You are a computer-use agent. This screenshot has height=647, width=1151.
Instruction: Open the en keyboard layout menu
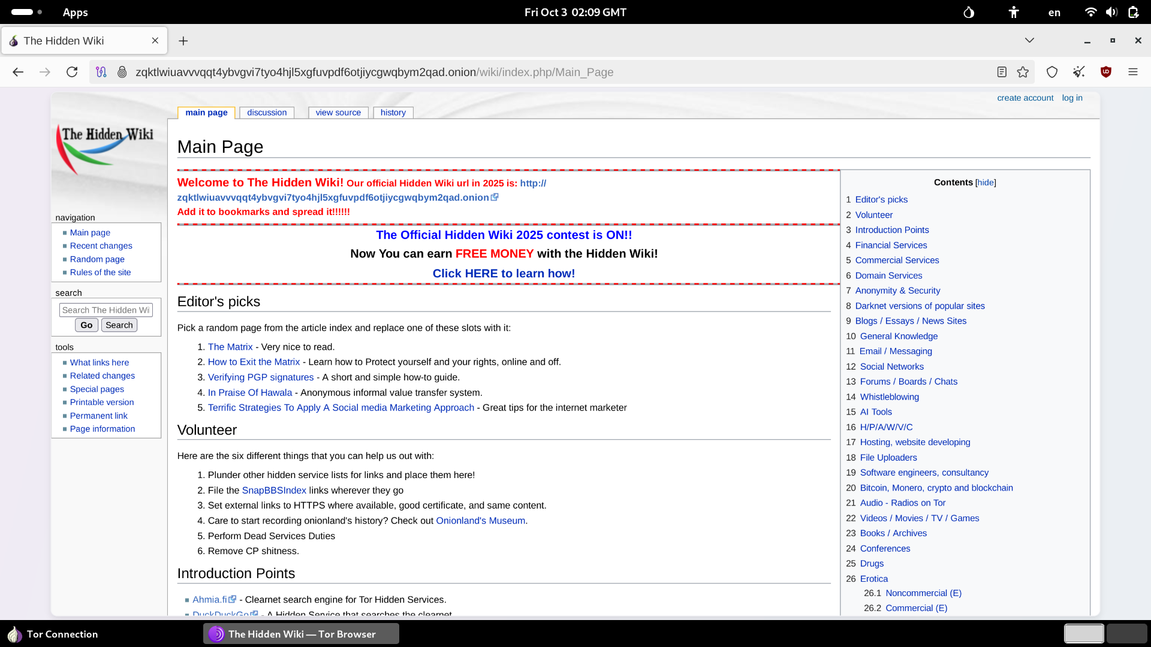(x=1054, y=13)
